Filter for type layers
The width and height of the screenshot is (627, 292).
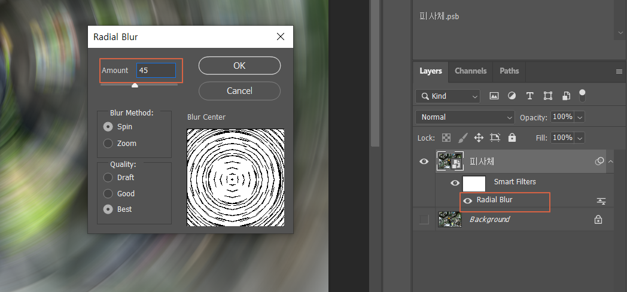click(530, 96)
